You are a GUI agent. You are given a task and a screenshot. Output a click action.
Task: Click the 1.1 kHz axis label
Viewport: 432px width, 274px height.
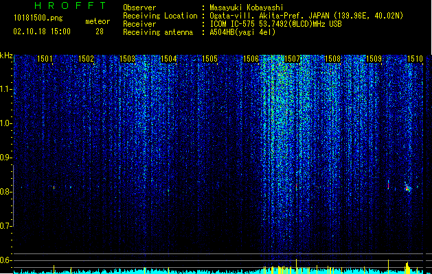pyautogui.click(x=5, y=89)
